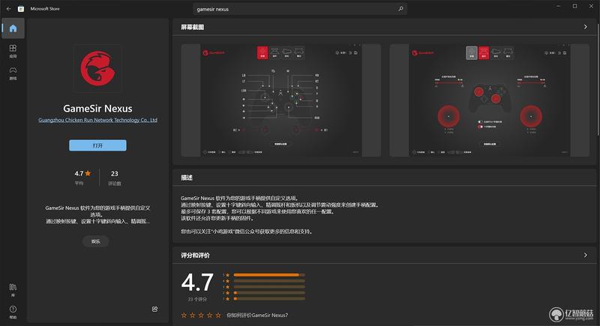Viewport: 600px width, 326px height.
Task: Open the publisher link Guangzhou Chicken Run Network
Action: [x=97, y=120]
